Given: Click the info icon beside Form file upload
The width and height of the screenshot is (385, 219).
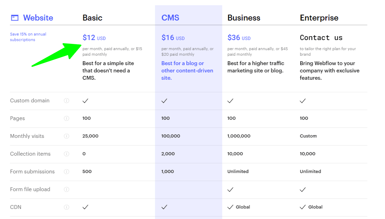Looking at the screenshot, I should click(x=66, y=189).
